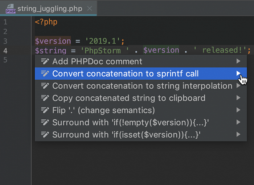Click pencil icon beside if(isset($version)) option
The width and height of the screenshot is (254, 185).
[45, 135]
